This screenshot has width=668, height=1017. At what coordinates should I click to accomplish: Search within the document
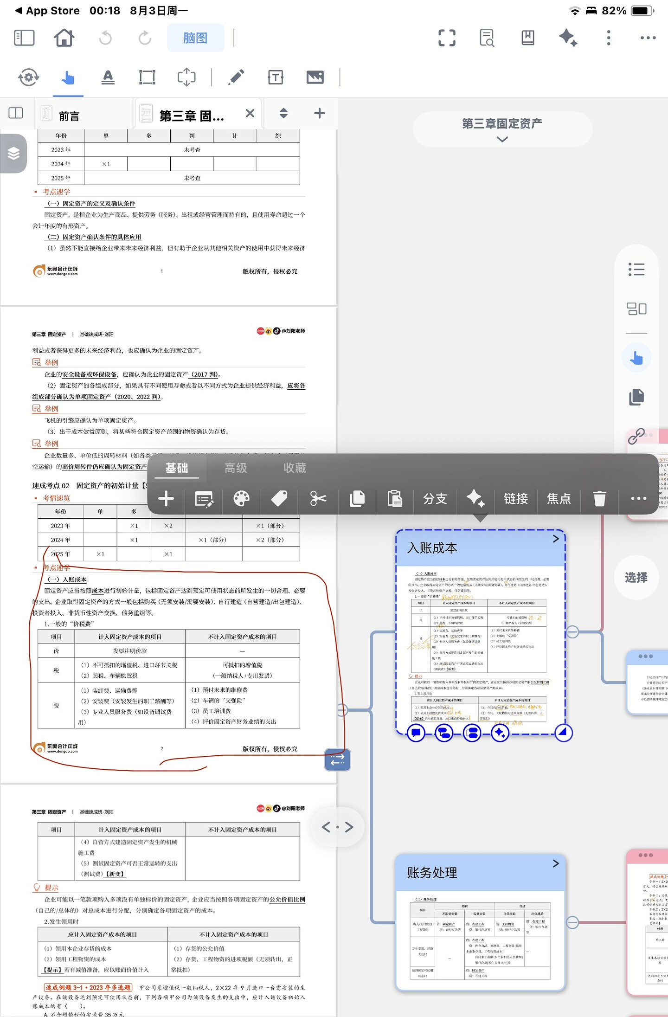(x=487, y=38)
